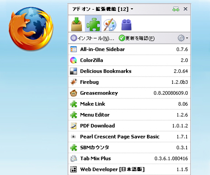The height and width of the screenshot is (175, 210).
Task: Close the add-ons sidebar panel
Action: click(185, 9)
